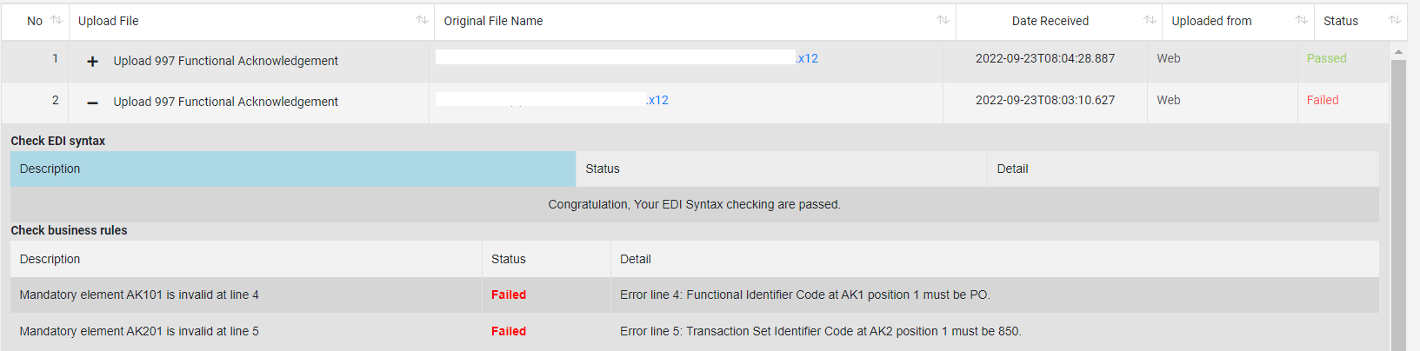Viewport: 1420px width, 351px height.
Task: Sort by Status column arrows
Action: 1395,20
